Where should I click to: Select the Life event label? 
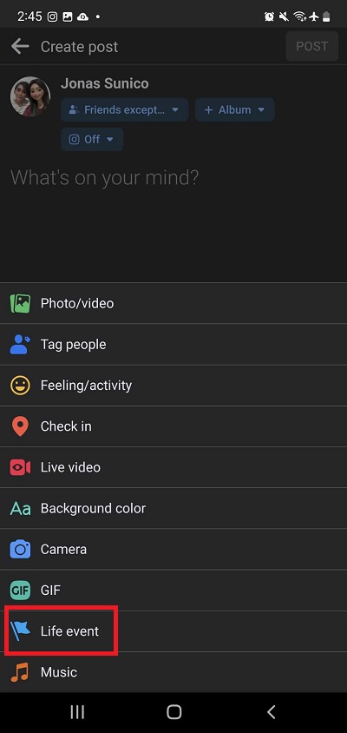69,631
